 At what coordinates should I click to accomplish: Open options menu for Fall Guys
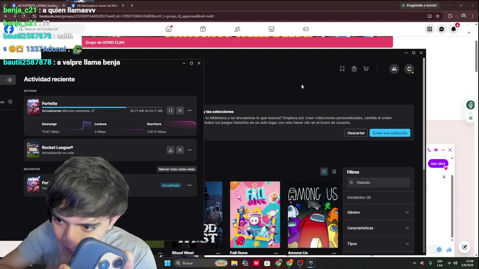[x=276, y=253]
